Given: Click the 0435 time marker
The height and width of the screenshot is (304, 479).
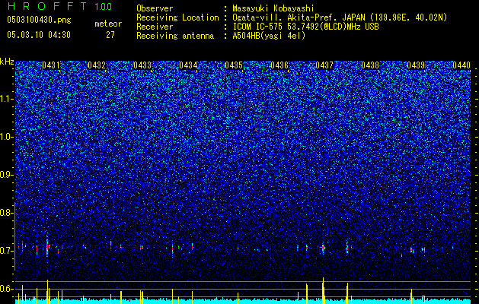Looking at the screenshot, I should 234,65.
